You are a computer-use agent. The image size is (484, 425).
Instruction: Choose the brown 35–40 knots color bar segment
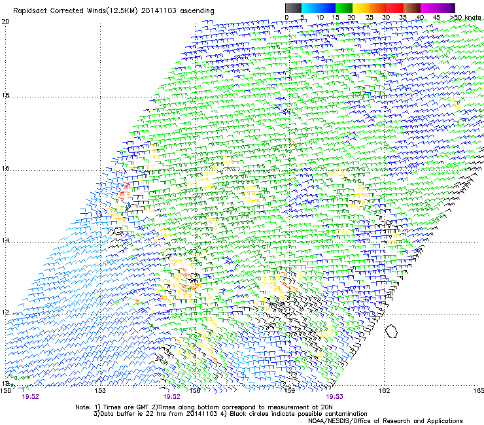point(412,8)
